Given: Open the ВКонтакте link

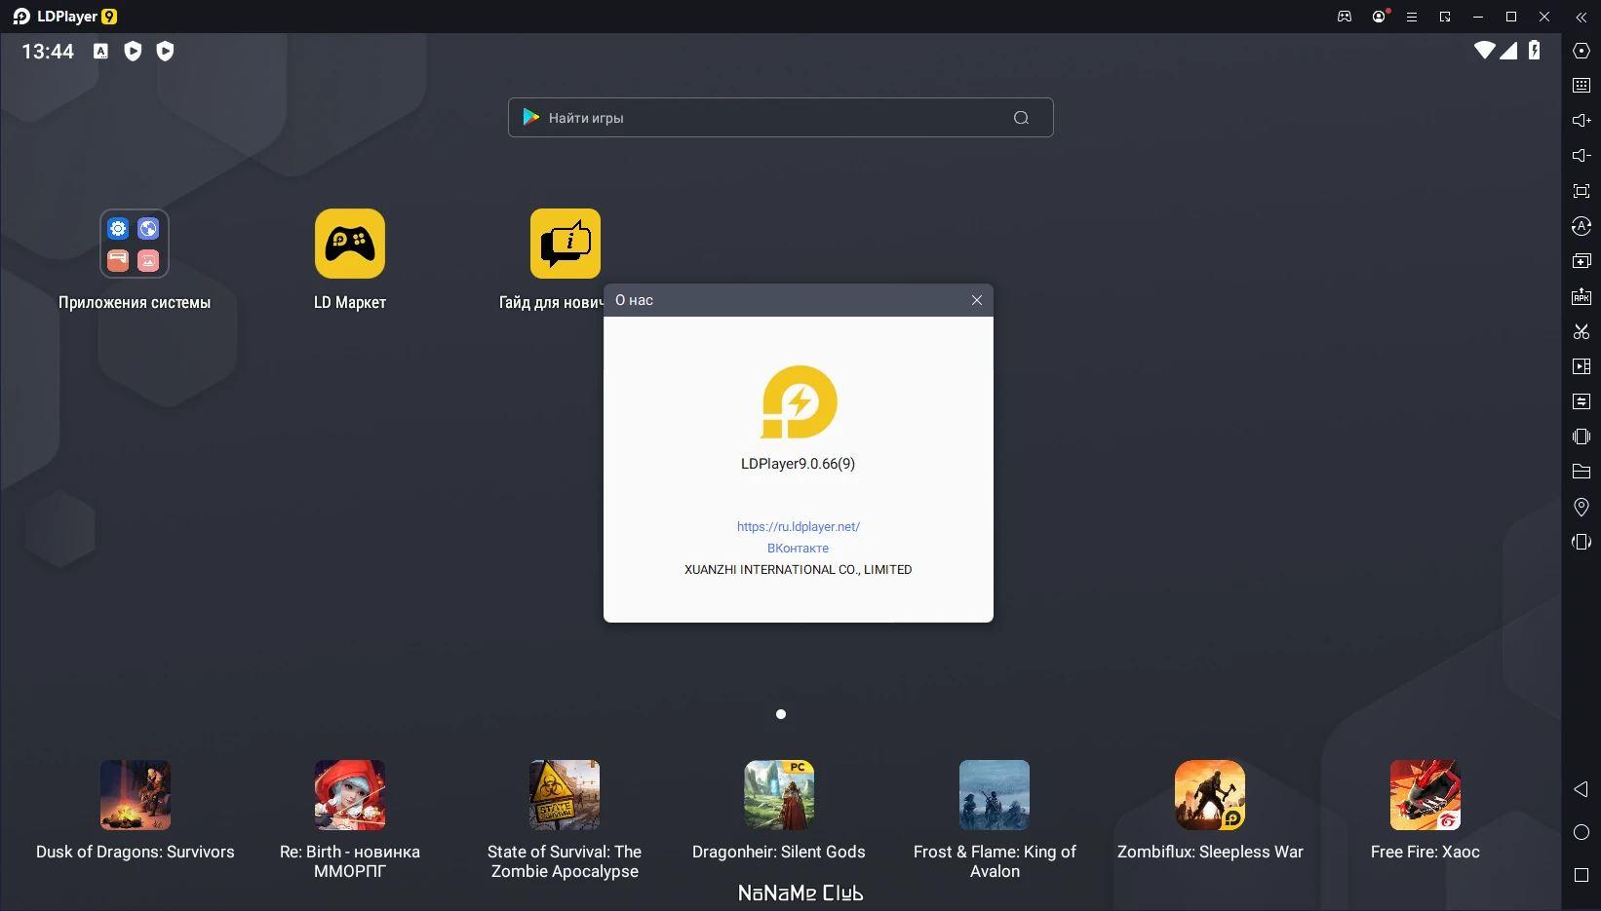Looking at the screenshot, I should 799,548.
